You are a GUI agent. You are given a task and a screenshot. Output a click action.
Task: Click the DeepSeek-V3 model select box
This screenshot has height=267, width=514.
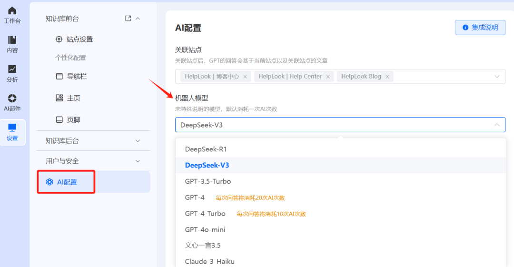(x=340, y=125)
